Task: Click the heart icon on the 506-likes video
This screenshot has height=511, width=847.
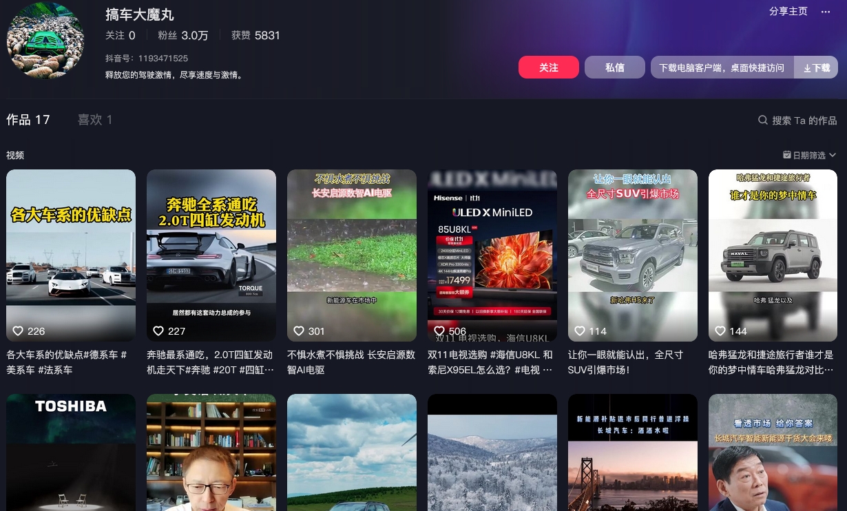Action: [440, 331]
